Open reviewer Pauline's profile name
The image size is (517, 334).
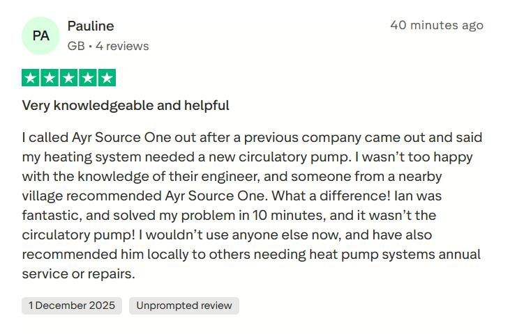point(91,26)
